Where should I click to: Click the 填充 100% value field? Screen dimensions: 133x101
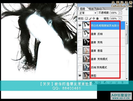(114, 18)
